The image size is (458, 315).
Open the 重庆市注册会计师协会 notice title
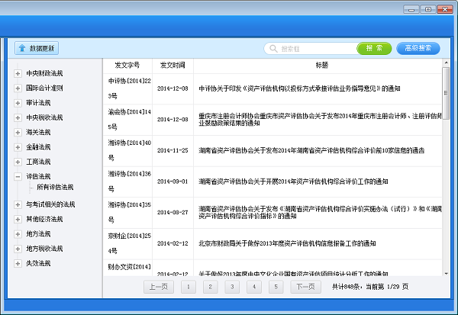coord(320,120)
